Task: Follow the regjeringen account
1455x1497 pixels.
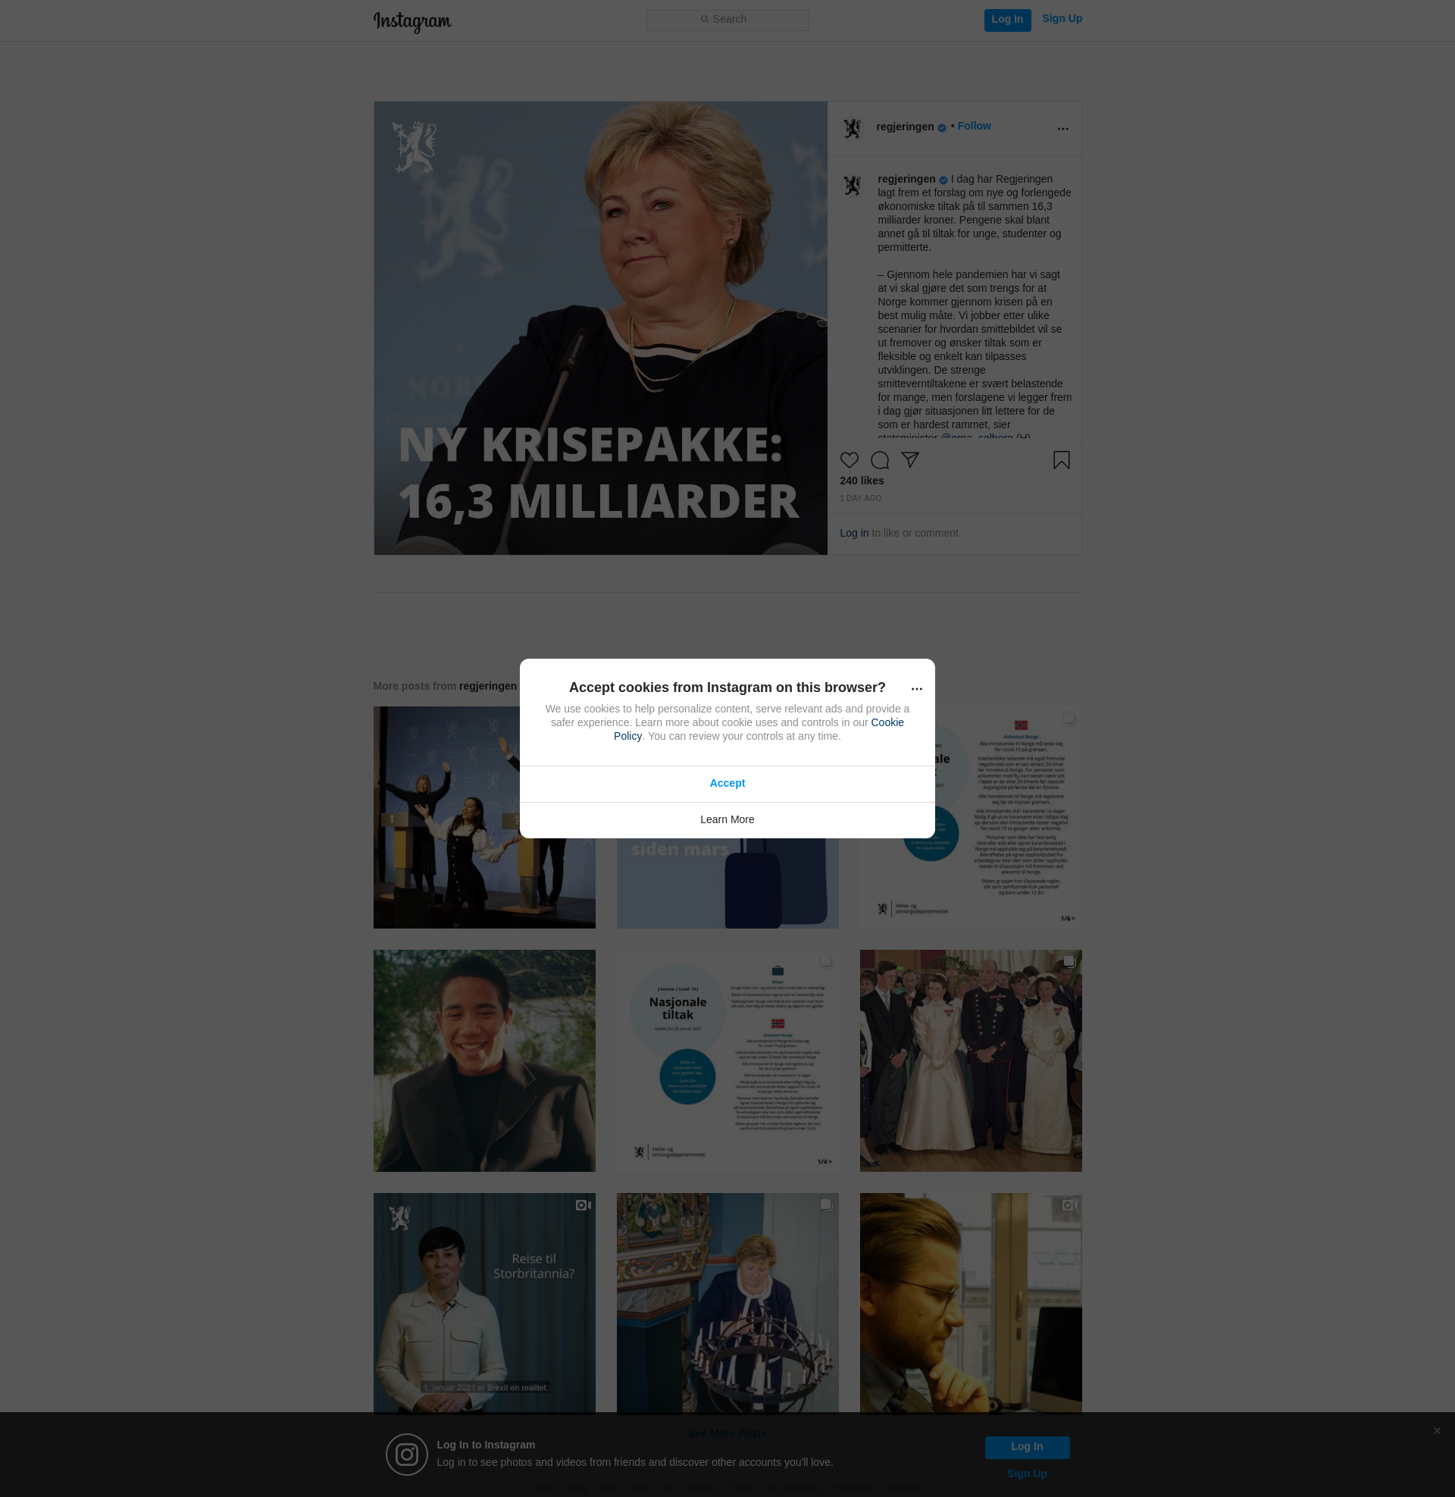Action: [x=974, y=126]
